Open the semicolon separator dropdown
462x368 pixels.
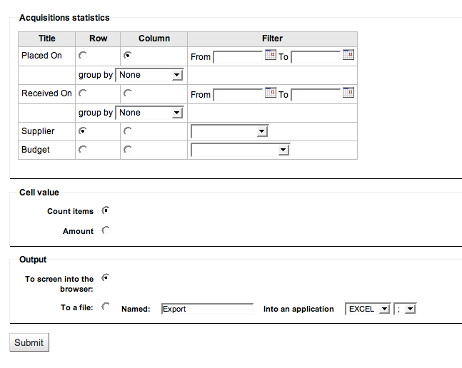coord(406,309)
